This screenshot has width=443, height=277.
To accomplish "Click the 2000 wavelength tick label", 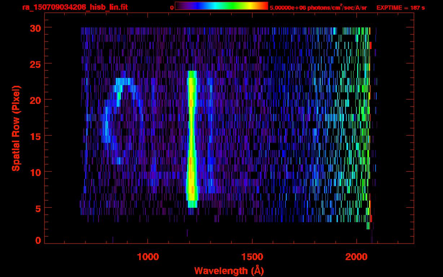I will pyautogui.click(x=356, y=257).
